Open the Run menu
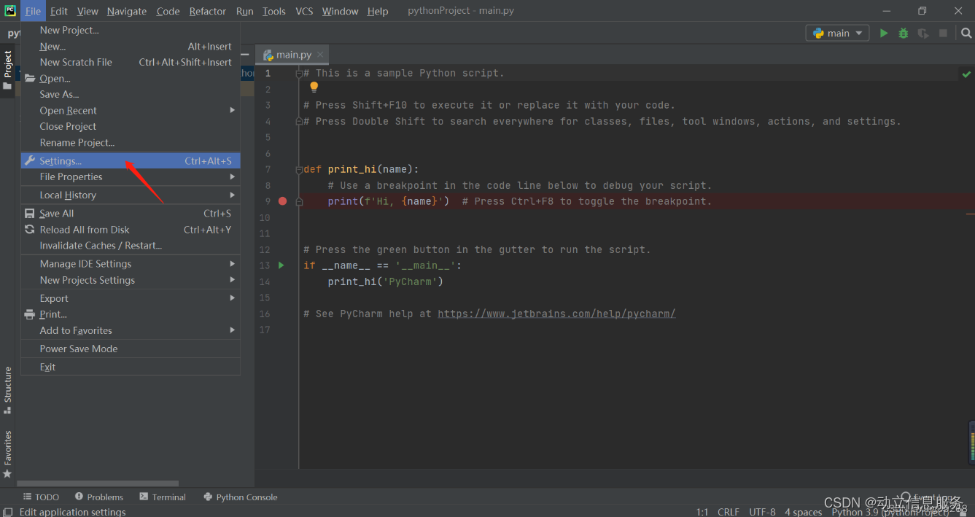 point(245,11)
